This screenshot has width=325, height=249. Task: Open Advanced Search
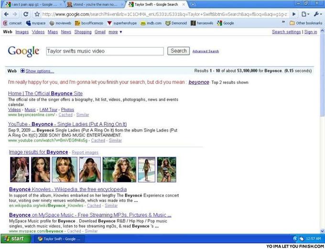pos(206,52)
